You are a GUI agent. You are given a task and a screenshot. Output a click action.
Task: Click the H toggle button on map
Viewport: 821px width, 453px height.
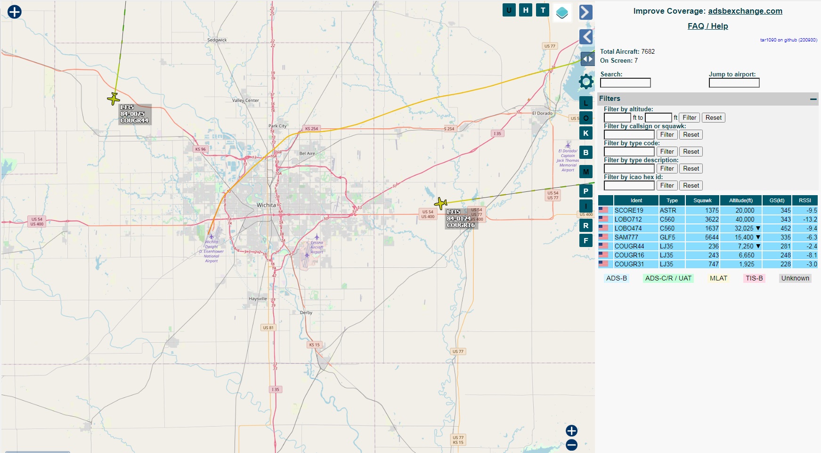click(526, 10)
